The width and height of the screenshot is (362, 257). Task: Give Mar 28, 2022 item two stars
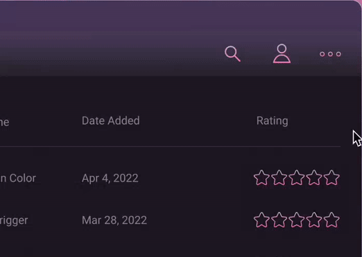click(x=279, y=220)
